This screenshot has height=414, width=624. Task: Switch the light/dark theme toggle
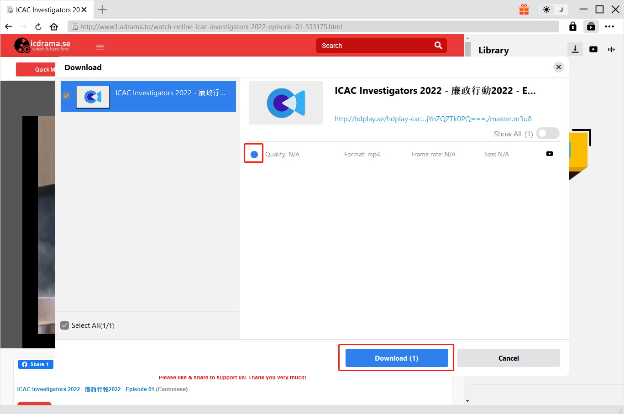[x=553, y=10]
